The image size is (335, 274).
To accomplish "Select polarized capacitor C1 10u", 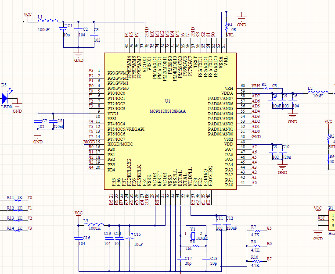I will pos(63,28).
